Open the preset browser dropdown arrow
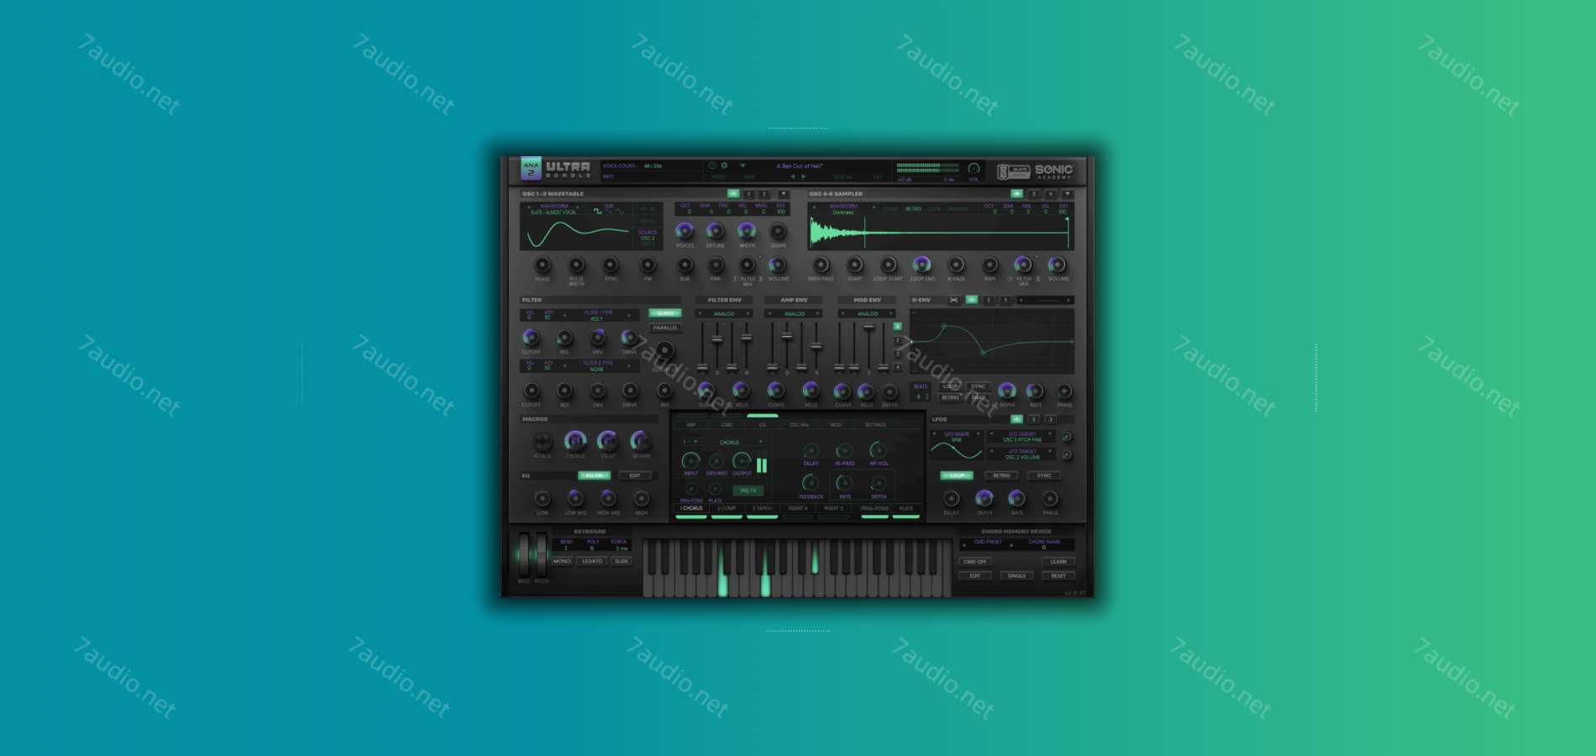 743,166
